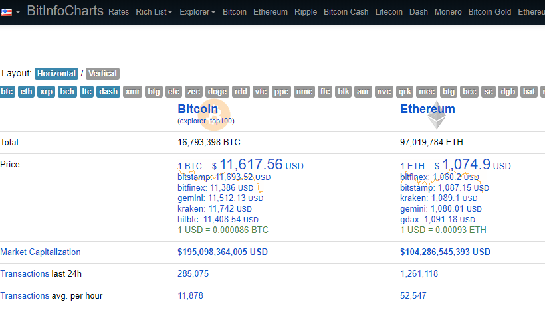Open the Bitcoin column heading link
The width and height of the screenshot is (545, 310).
(x=198, y=109)
